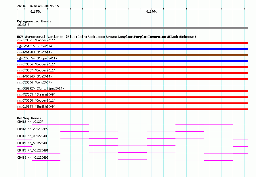Viewport: 256px width, 177px height.
Task: Open the CDH13|NM_001220489 transcript label
Action: (x=33, y=136)
